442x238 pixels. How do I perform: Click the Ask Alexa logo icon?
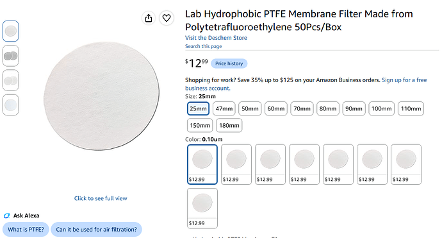click(x=7, y=216)
